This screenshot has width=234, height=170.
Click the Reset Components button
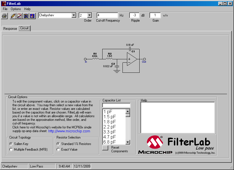[x=105, y=148]
